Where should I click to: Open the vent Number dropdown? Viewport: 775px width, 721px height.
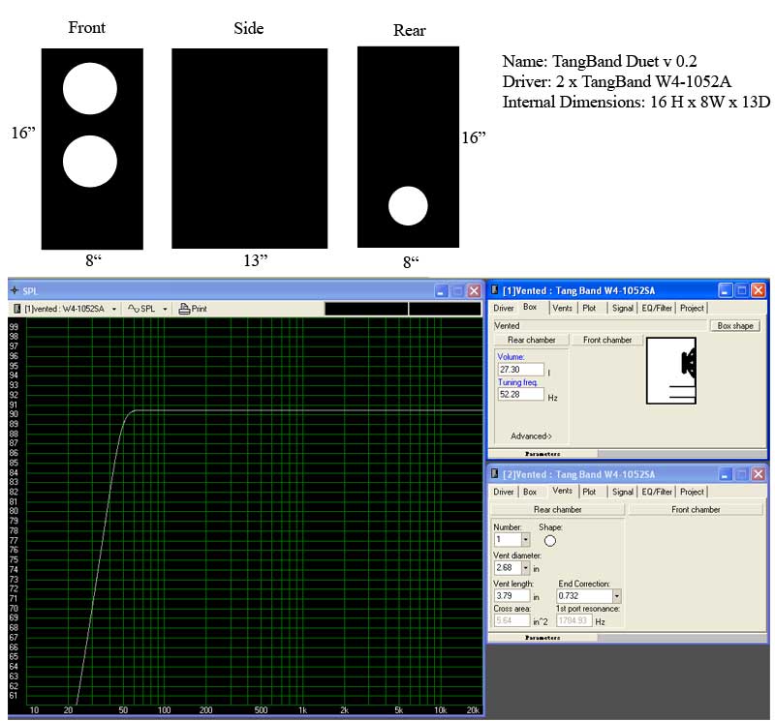(x=525, y=540)
